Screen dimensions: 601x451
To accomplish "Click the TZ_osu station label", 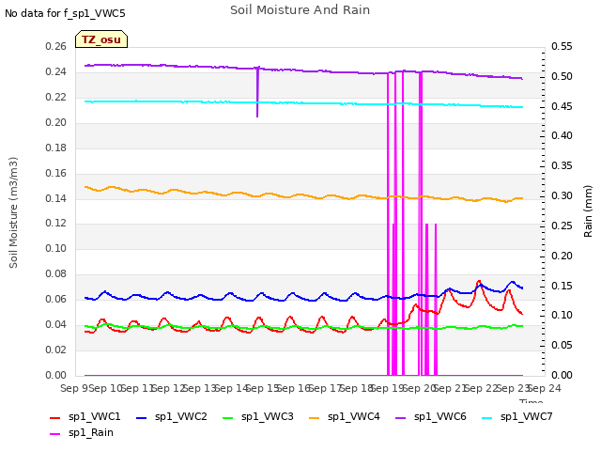I will coord(101,39).
